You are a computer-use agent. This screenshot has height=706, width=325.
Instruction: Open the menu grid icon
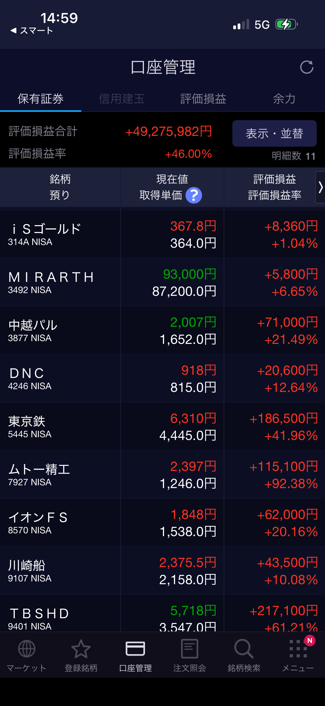tap(298, 649)
